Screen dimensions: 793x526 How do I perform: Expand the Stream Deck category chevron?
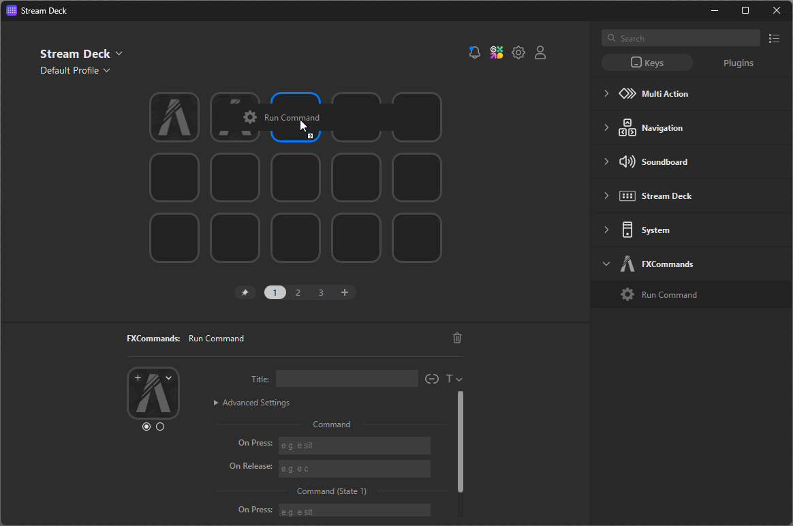click(606, 196)
